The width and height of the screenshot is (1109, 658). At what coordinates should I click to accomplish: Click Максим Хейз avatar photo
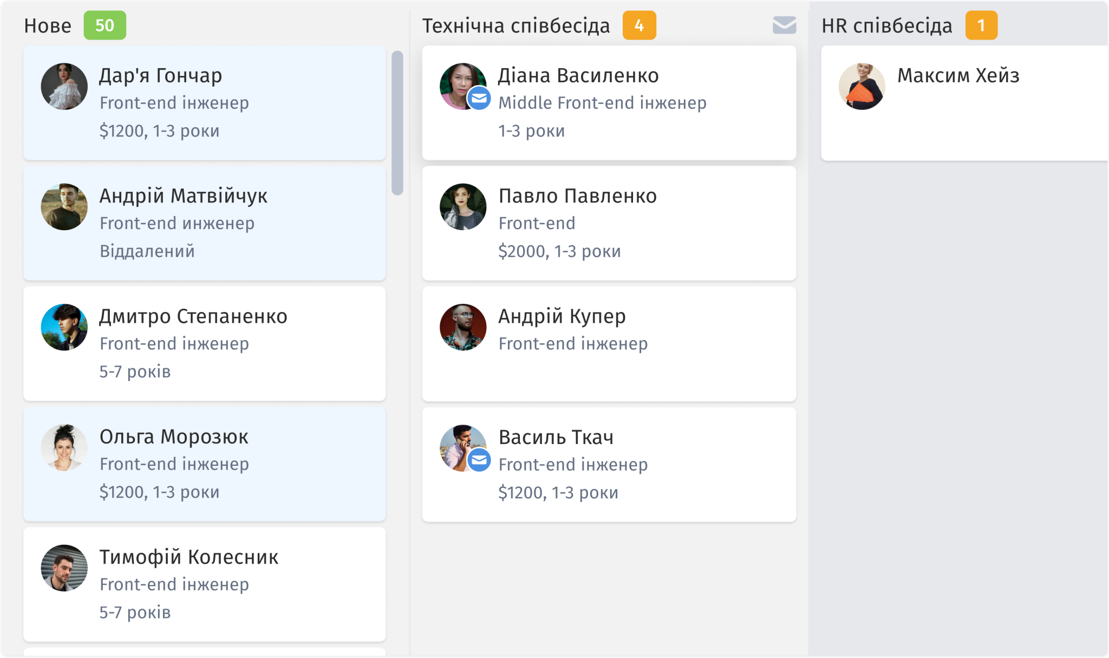click(862, 87)
